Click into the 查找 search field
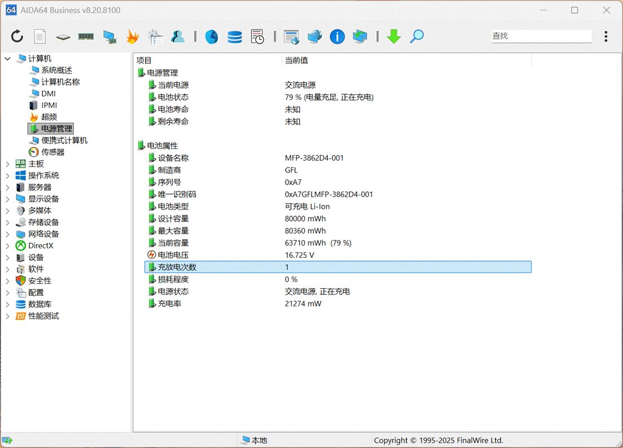The height and width of the screenshot is (448, 623). click(541, 36)
